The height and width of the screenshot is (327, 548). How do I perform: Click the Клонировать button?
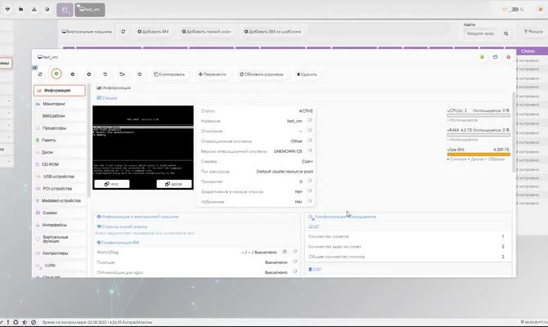[169, 74]
